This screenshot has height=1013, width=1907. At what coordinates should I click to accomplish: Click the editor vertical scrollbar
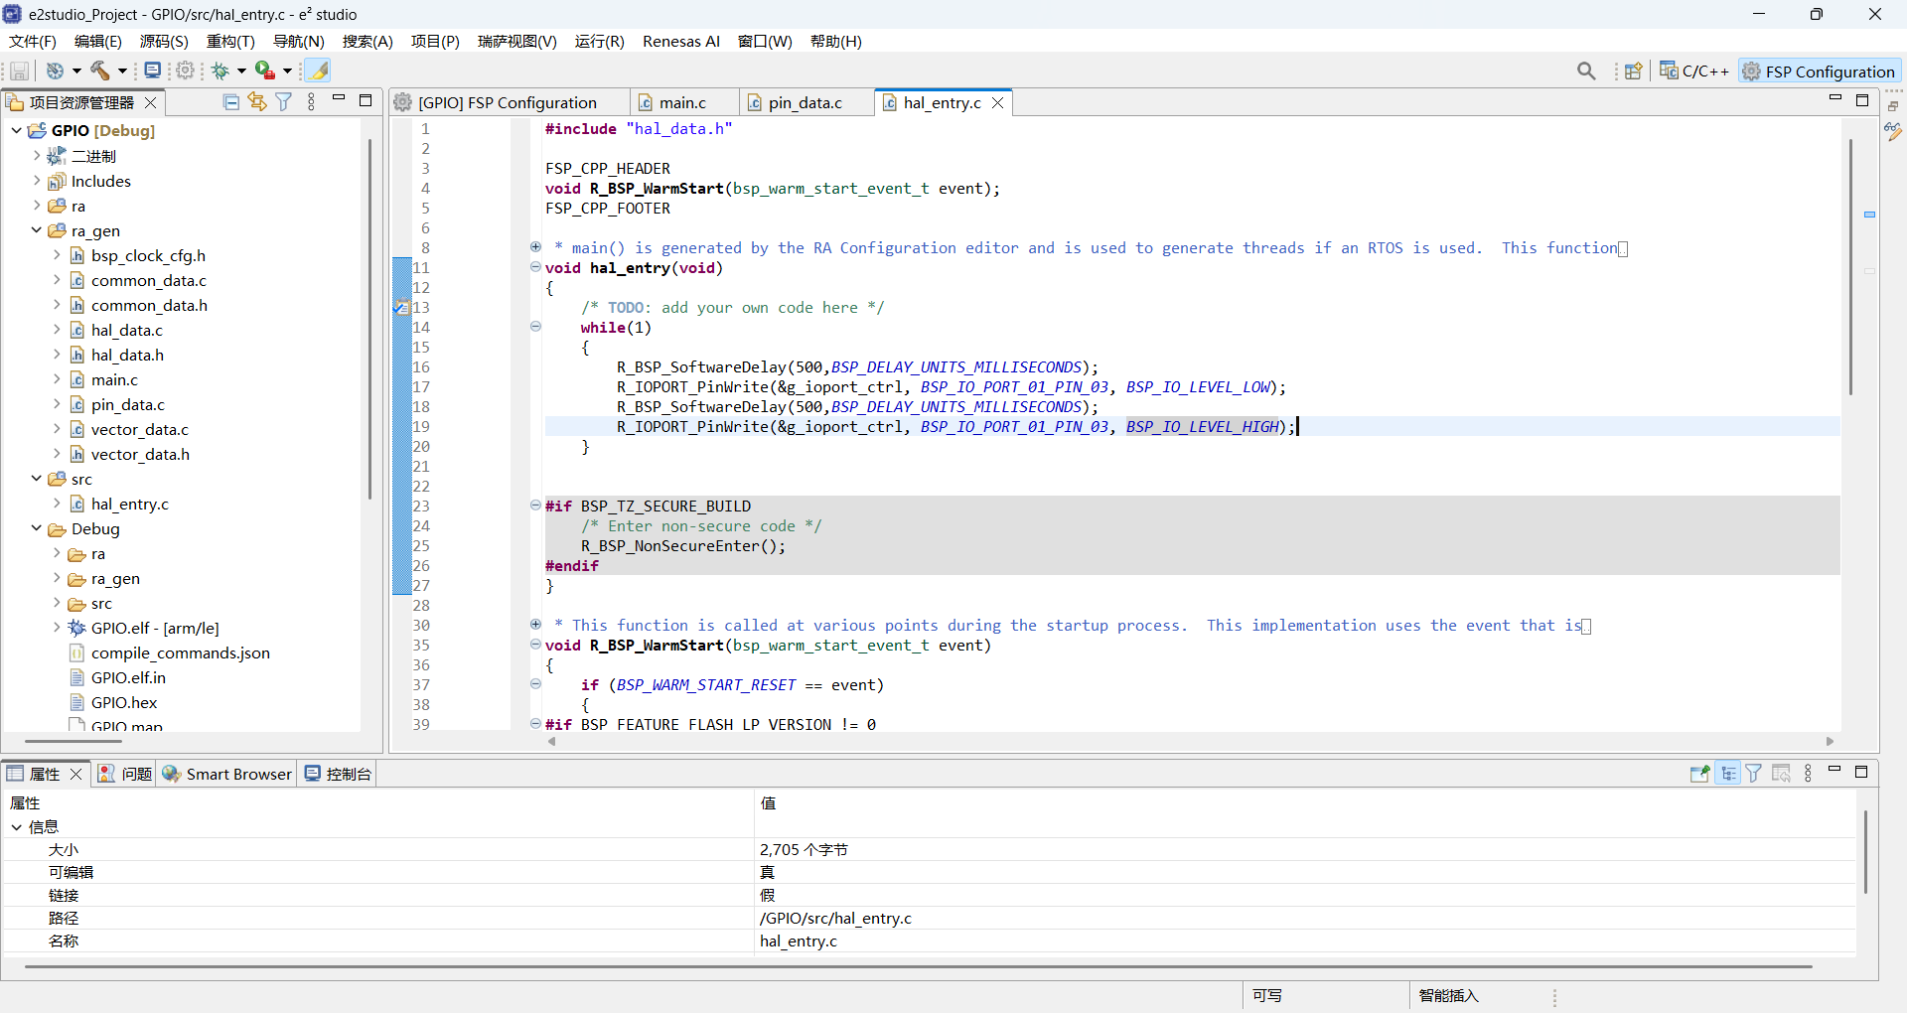pos(1850,268)
